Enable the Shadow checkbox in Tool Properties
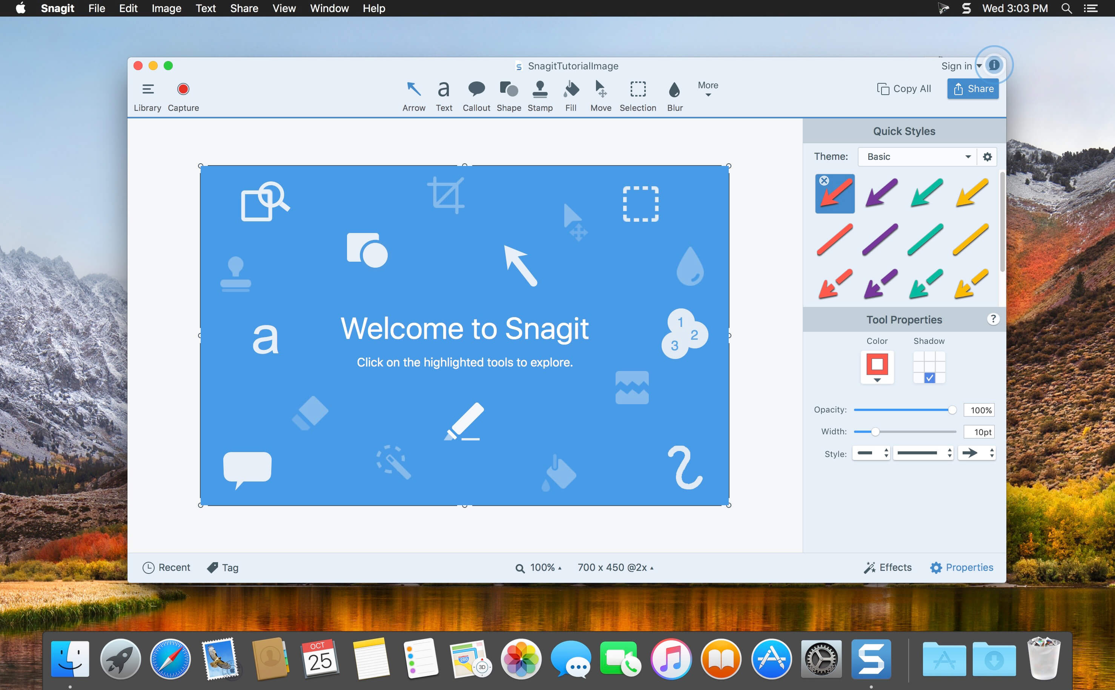 tap(929, 378)
